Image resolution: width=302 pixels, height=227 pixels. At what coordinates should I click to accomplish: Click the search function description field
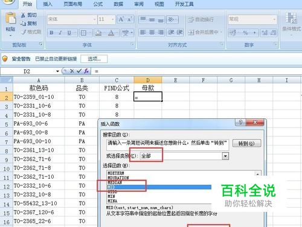point(167,145)
